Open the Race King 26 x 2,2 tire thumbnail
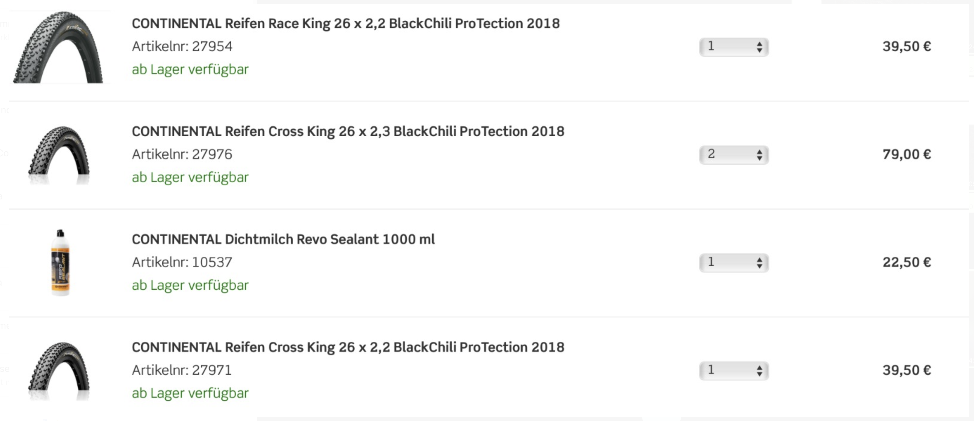Image resolution: width=974 pixels, height=421 pixels. pyautogui.click(x=58, y=47)
